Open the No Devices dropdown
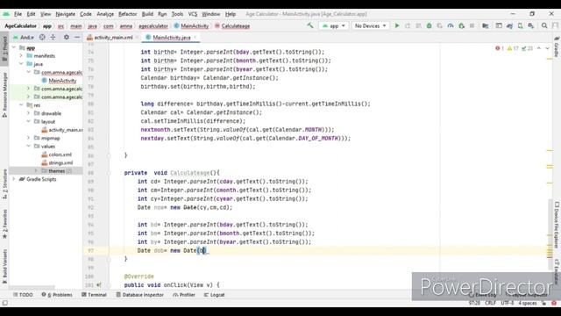This screenshot has height=316, width=561. (370, 25)
